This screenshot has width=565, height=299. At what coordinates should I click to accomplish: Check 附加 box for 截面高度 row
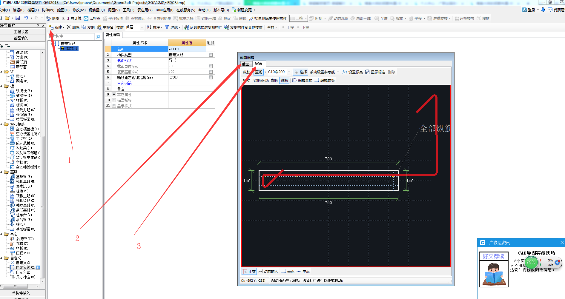(211, 72)
